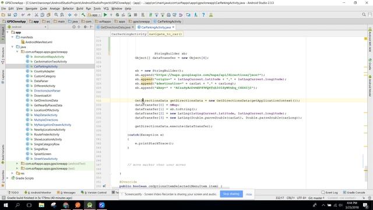Open the Build Variants side tab

(x=2, y=154)
